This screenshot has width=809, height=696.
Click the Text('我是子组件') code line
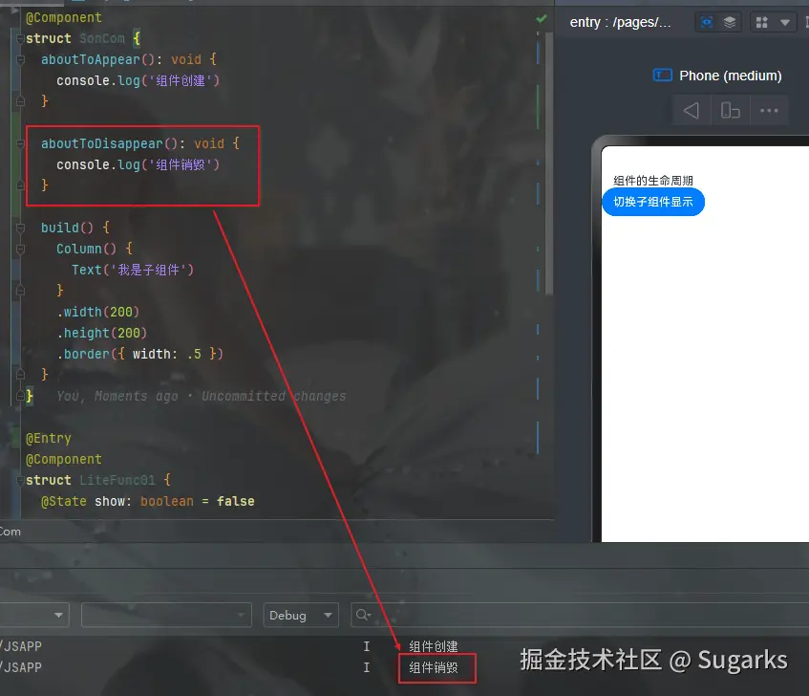(x=133, y=270)
